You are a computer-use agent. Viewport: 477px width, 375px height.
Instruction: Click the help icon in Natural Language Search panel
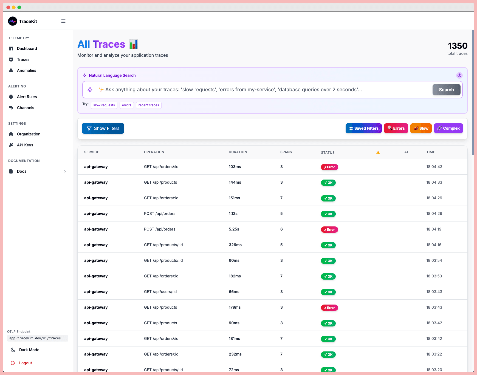click(459, 75)
